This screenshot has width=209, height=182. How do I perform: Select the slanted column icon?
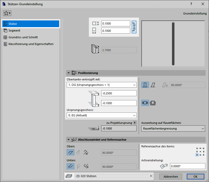click(153, 85)
